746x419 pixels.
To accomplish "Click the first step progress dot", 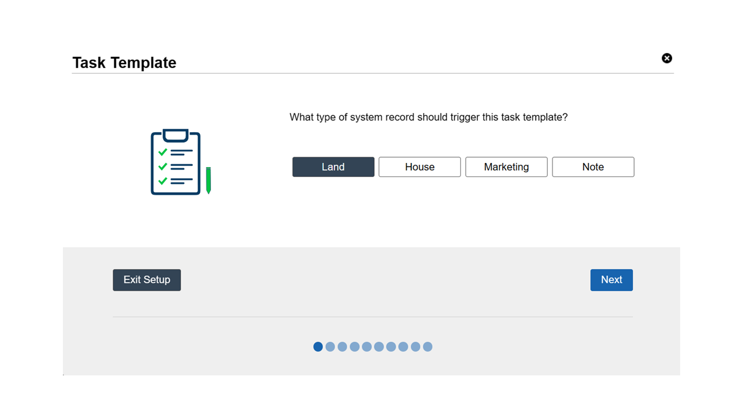I will point(318,346).
